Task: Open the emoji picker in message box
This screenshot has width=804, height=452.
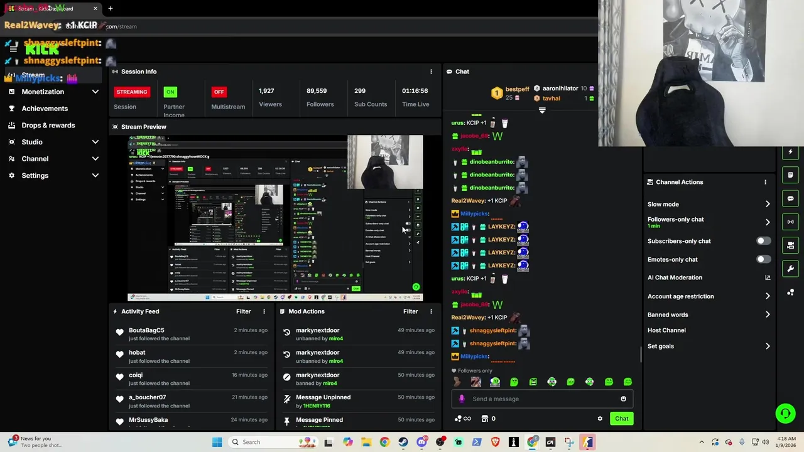Action: point(623,399)
